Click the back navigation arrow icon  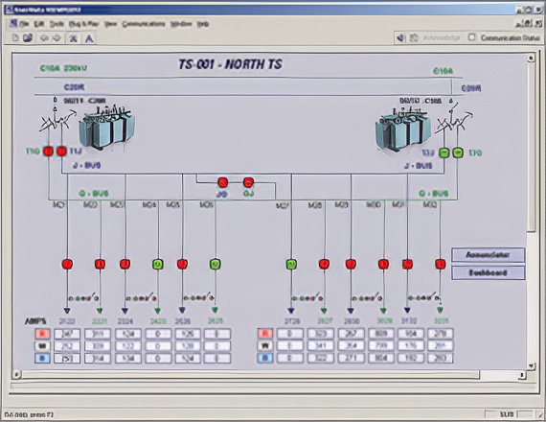[44, 38]
